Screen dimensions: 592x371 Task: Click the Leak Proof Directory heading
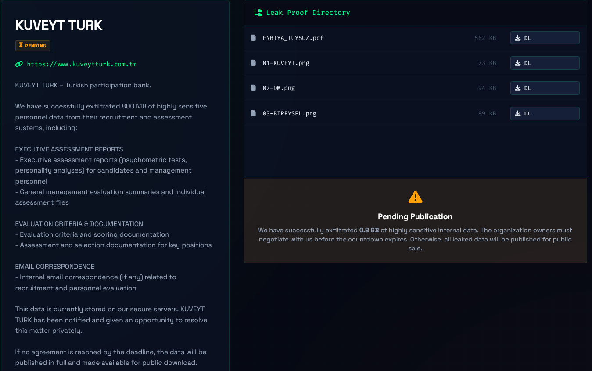click(x=308, y=13)
